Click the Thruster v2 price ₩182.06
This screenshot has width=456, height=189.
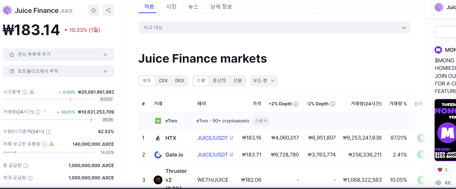click(251, 180)
